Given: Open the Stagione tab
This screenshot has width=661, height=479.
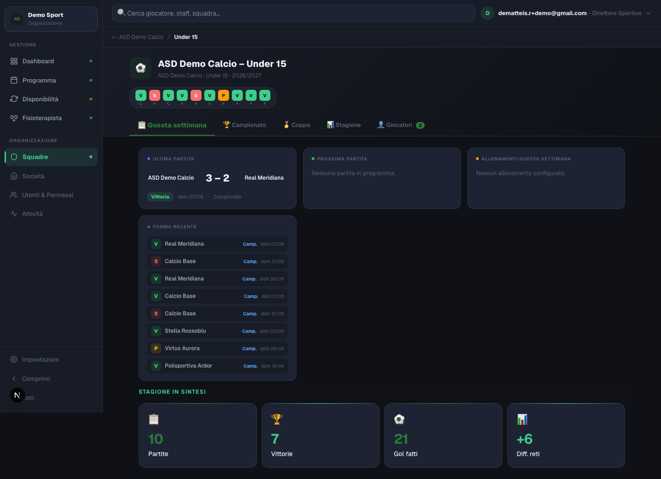Looking at the screenshot, I should tap(344, 125).
